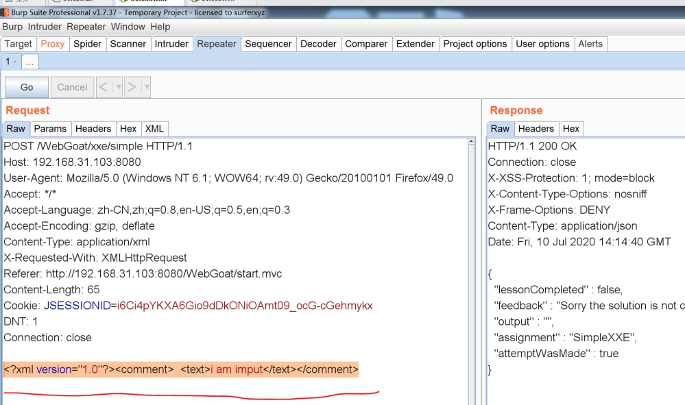Select the Request Raw tab

(16, 129)
